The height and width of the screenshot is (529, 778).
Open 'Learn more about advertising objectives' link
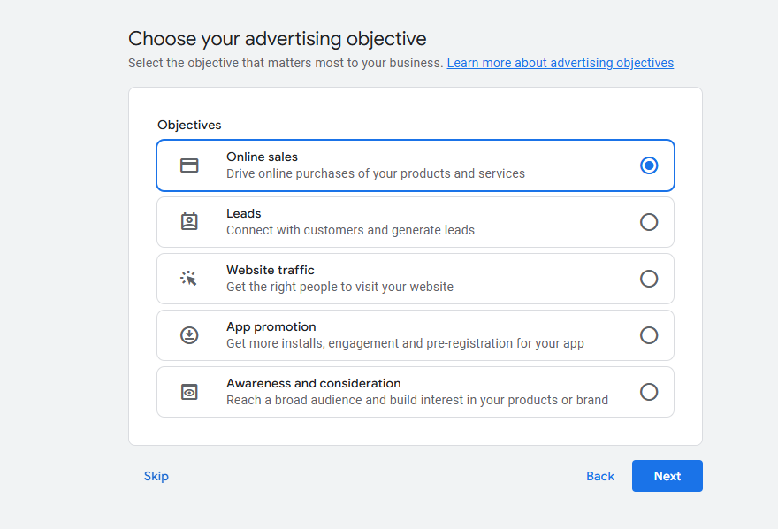(560, 63)
